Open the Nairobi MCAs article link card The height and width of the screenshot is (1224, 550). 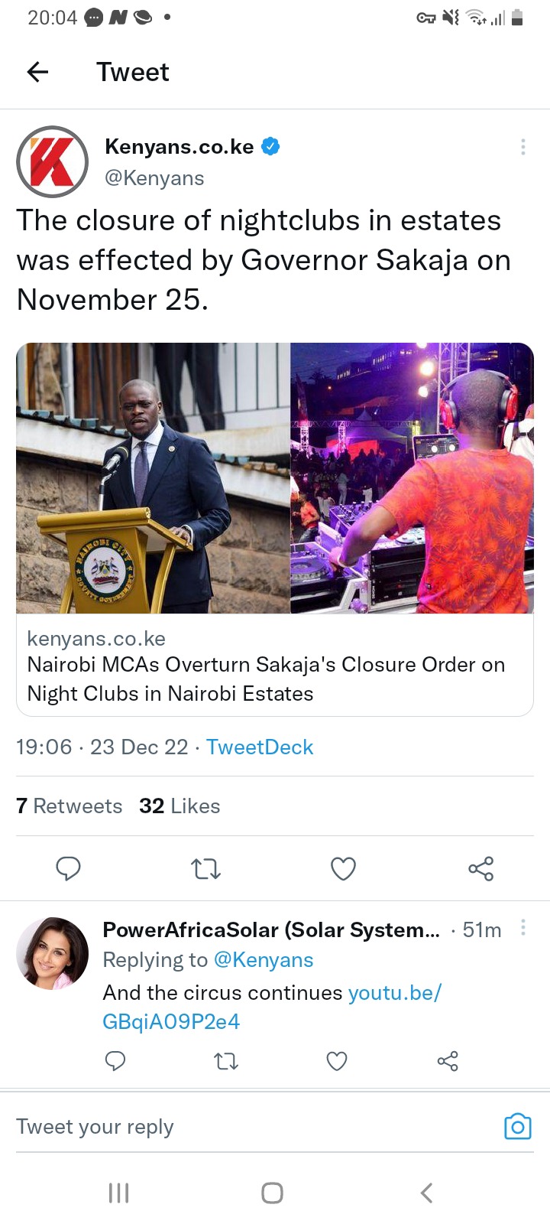(275, 529)
